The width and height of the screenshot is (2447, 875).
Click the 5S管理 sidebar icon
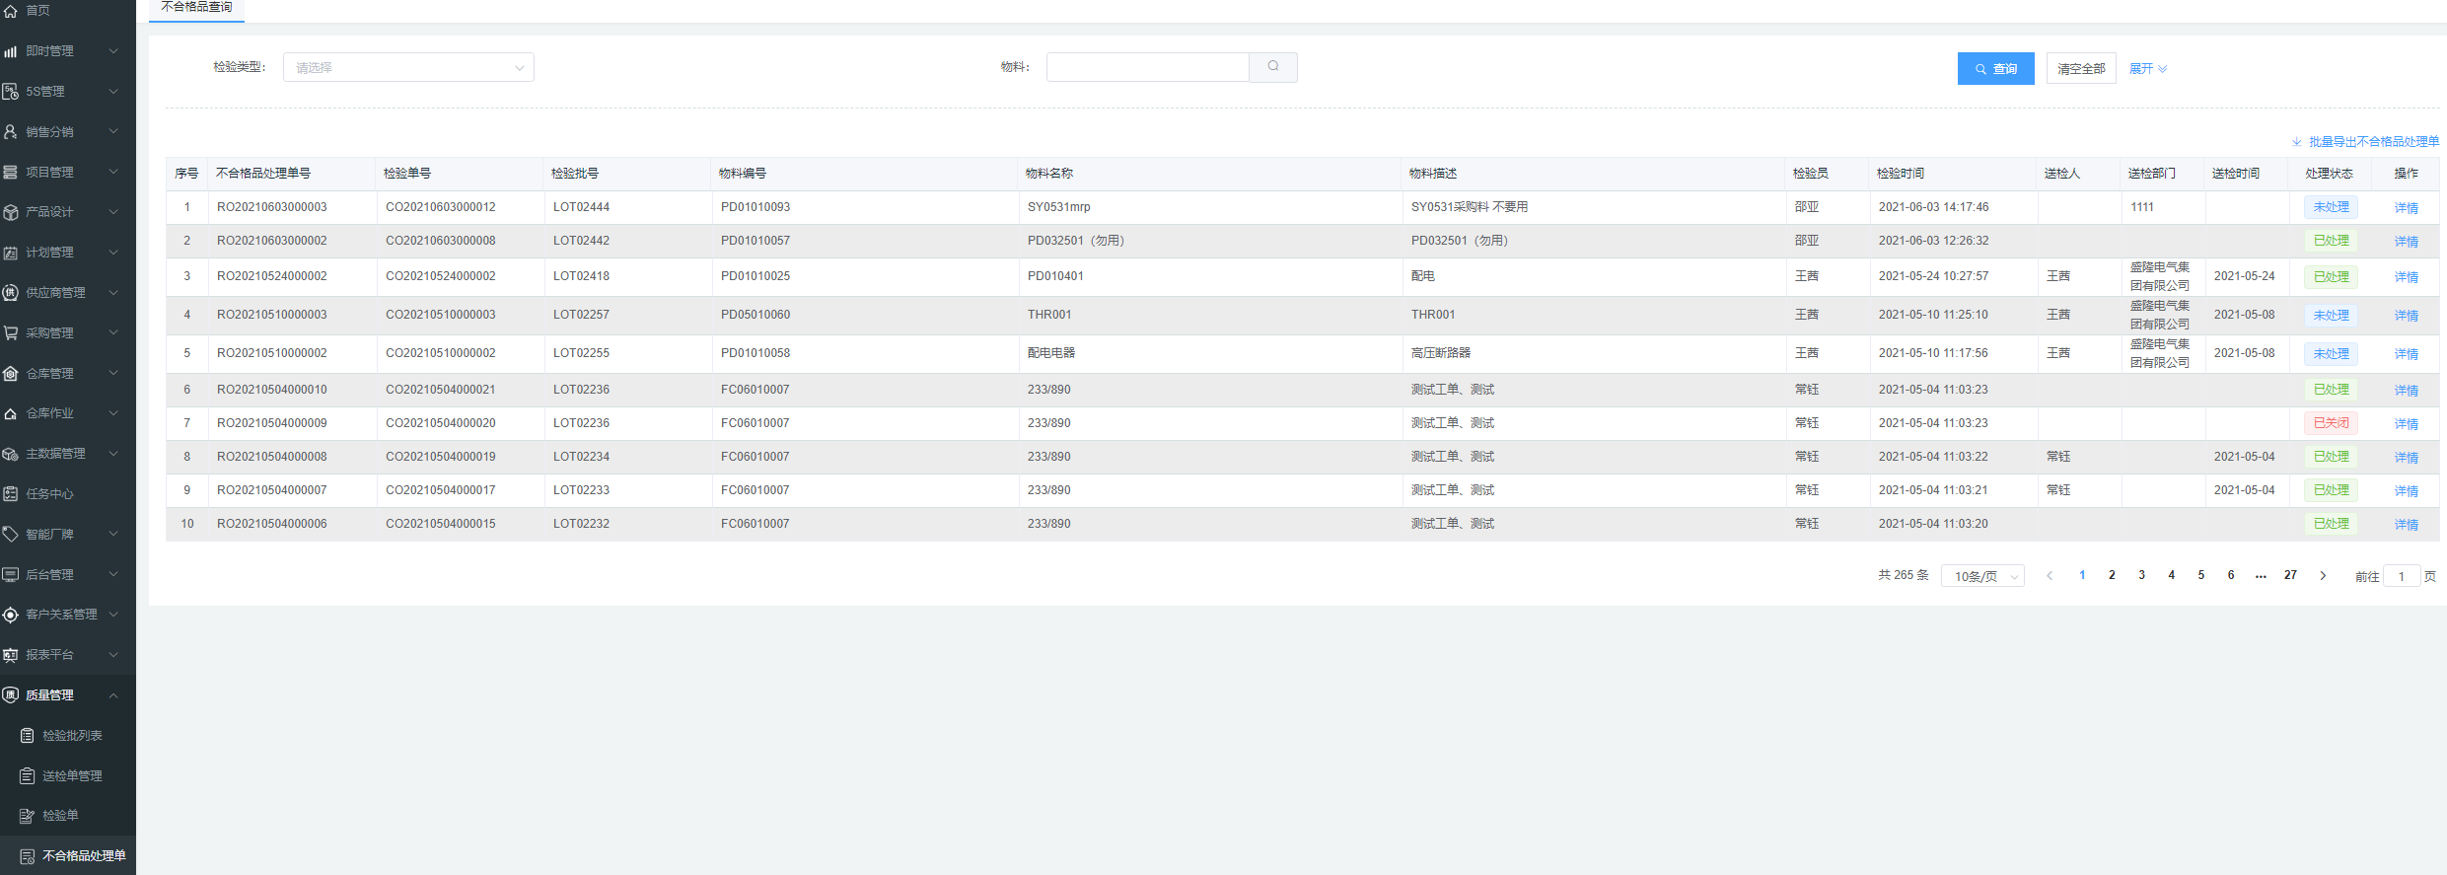[x=11, y=92]
